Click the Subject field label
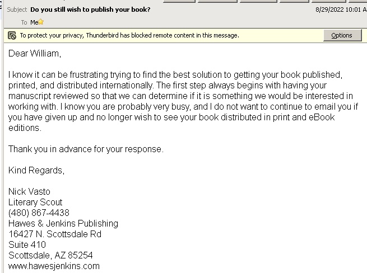Screen dimensions: 367x273 click(17, 10)
